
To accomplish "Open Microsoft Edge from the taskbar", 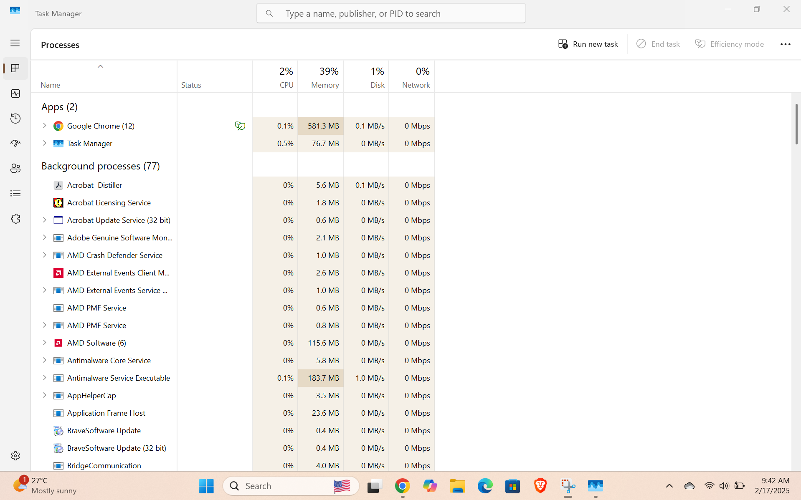I will (x=485, y=486).
